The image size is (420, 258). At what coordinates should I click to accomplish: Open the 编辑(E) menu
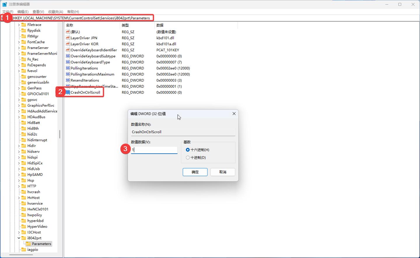(23, 12)
